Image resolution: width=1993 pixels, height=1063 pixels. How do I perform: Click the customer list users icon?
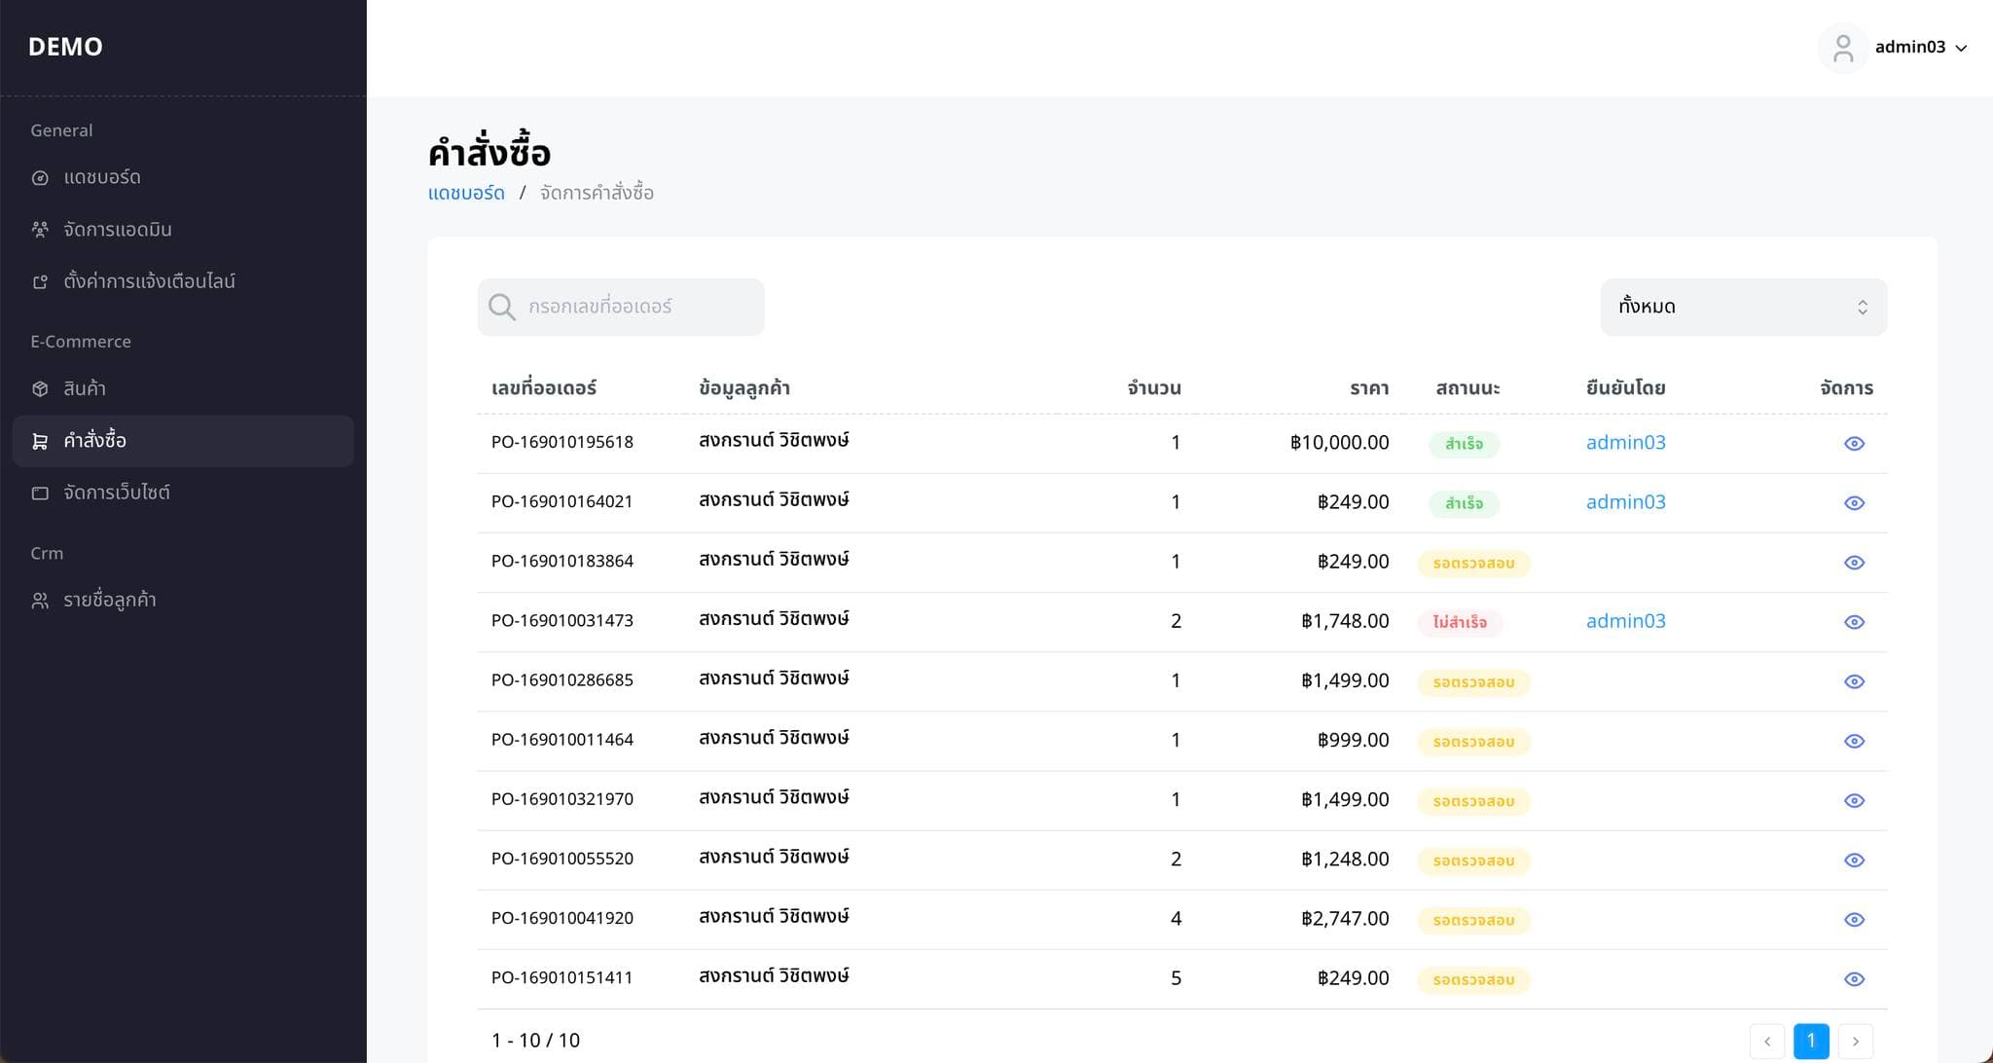coord(40,601)
